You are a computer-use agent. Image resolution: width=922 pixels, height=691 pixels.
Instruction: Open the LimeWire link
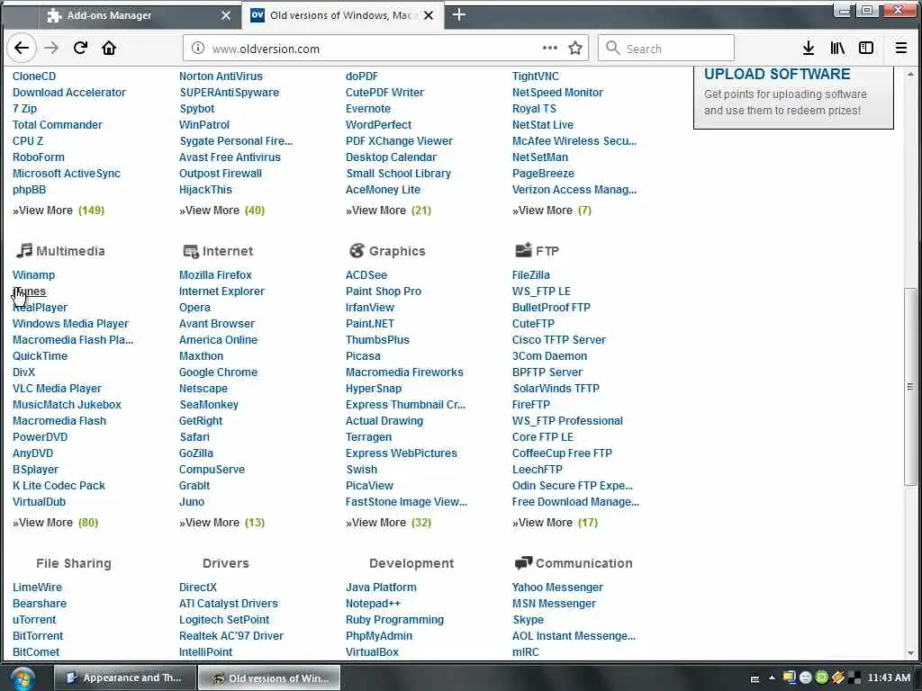pos(37,588)
